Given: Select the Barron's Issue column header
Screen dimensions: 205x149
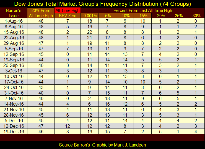Looking at the screenshot, I should (14, 13).
